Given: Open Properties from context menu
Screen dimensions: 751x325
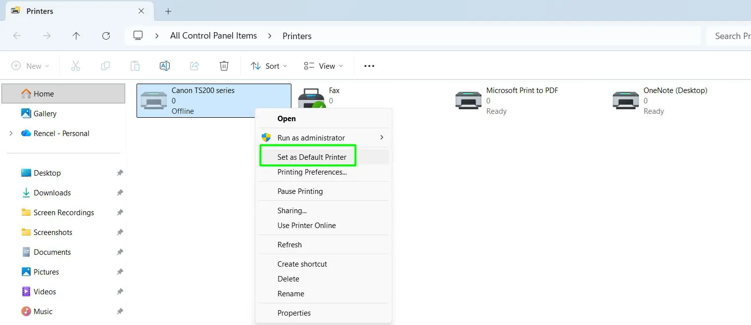Looking at the screenshot, I should [x=324, y=313].
